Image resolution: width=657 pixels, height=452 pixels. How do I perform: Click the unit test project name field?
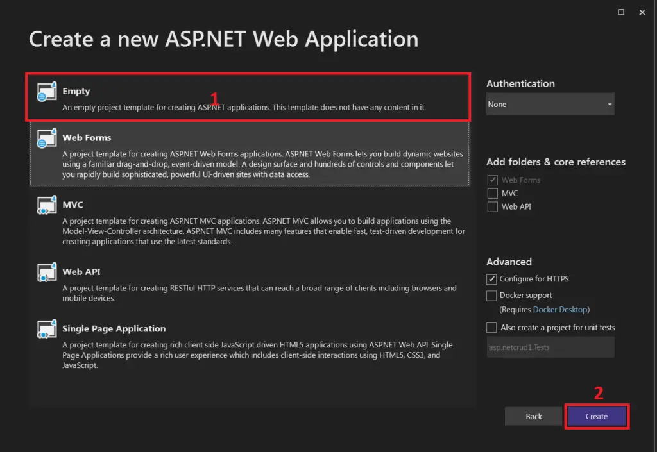[550, 347]
